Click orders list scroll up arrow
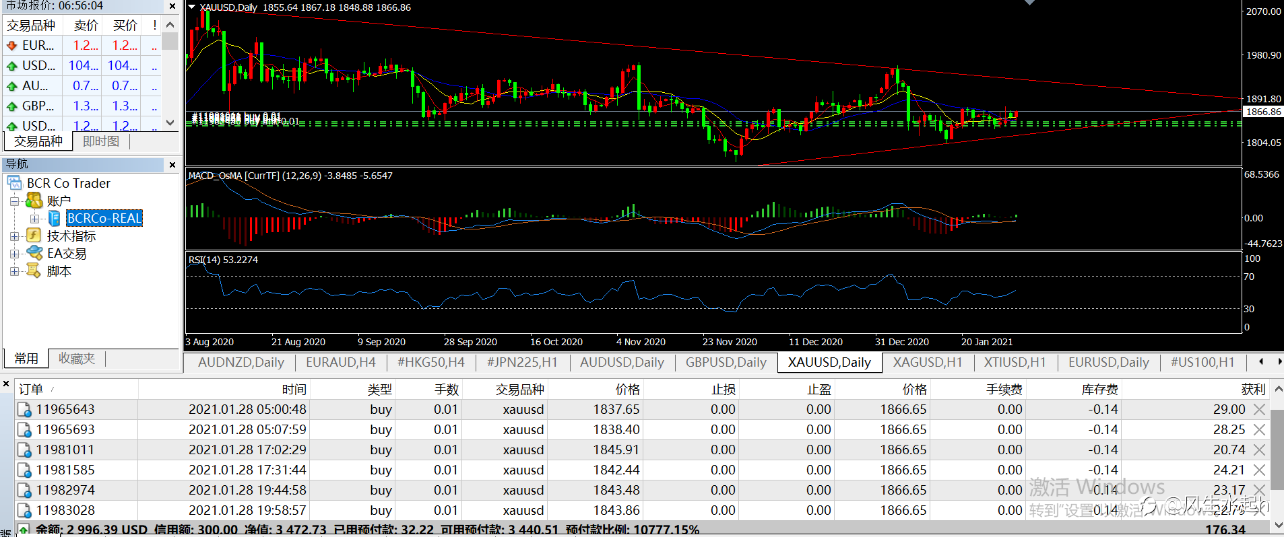 [1278, 388]
